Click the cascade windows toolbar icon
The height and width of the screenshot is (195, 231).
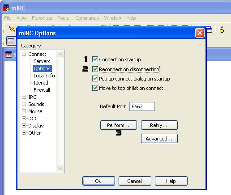[x=209, y=30]
